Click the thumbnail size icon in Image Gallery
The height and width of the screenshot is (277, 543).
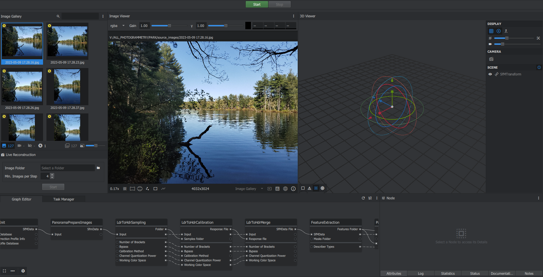point(82,146)
